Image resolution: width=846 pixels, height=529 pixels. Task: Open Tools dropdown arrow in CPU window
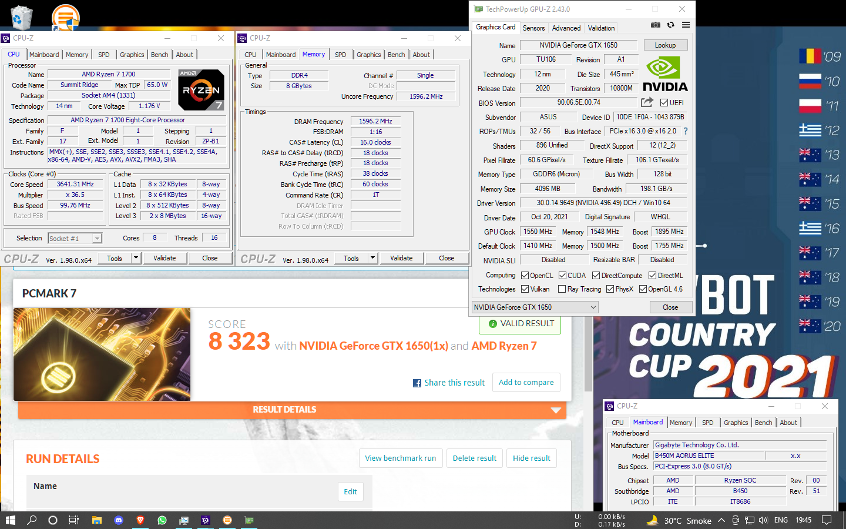click(x=136, y=258)
